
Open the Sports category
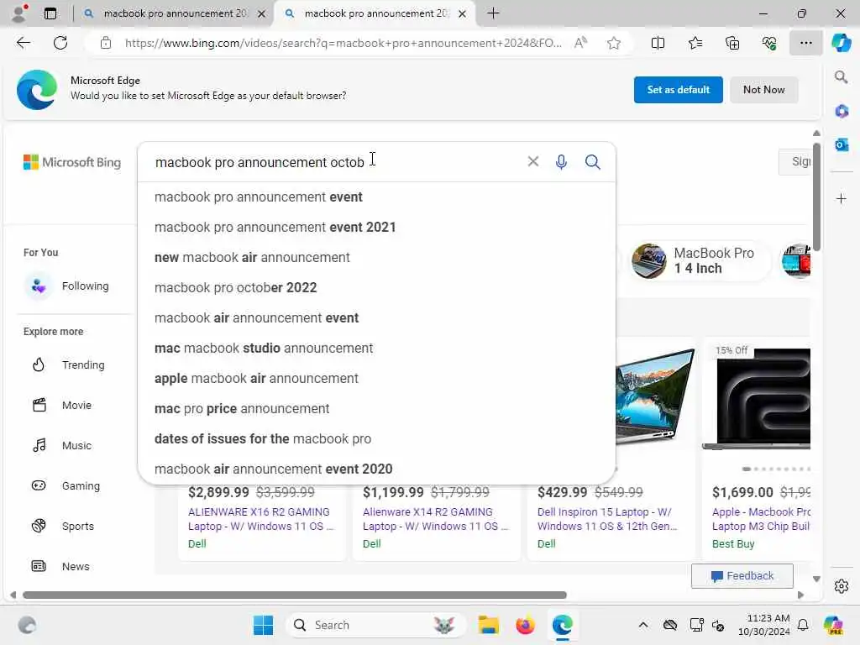click(70, 526)
